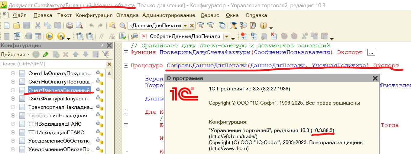Open the procedure list СобратьДанныеДляПечати dropdown
Image resolution: width=411 pixels, height=154 pixels.
227,36
